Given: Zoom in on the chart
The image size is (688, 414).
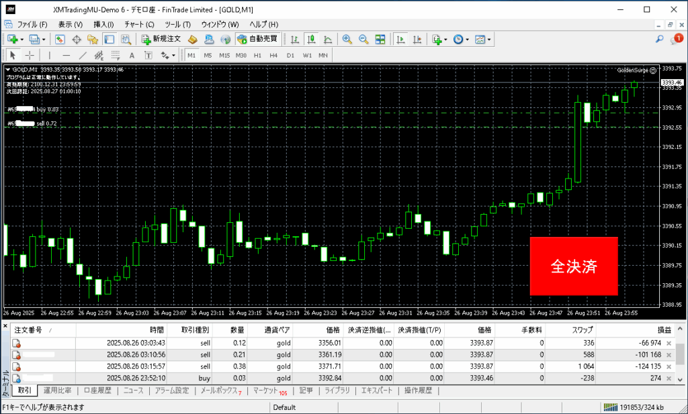Looking at the screenshot, I should 347,40.
